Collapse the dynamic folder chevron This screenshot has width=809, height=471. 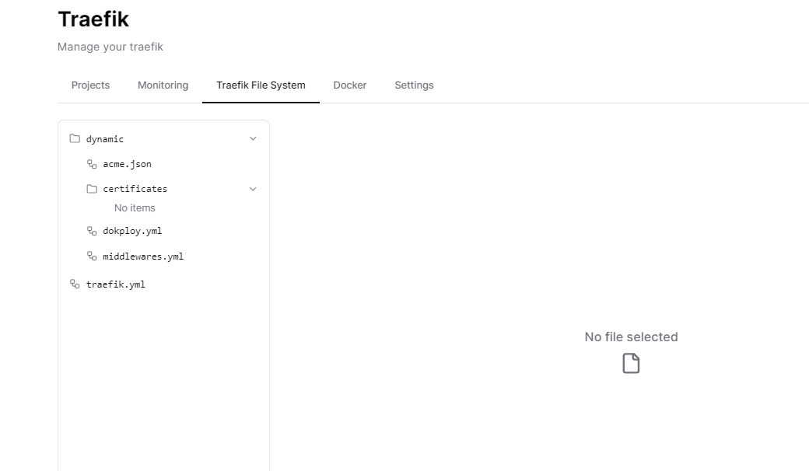(253, 138)
